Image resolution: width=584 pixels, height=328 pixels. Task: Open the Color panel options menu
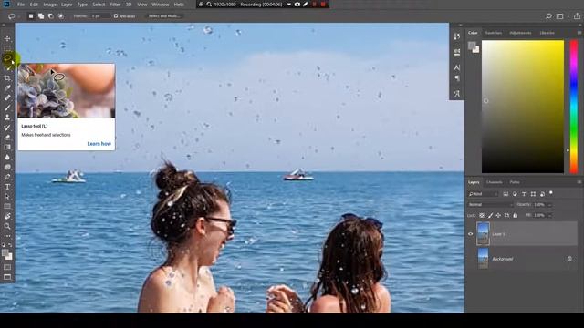(579, 33)
